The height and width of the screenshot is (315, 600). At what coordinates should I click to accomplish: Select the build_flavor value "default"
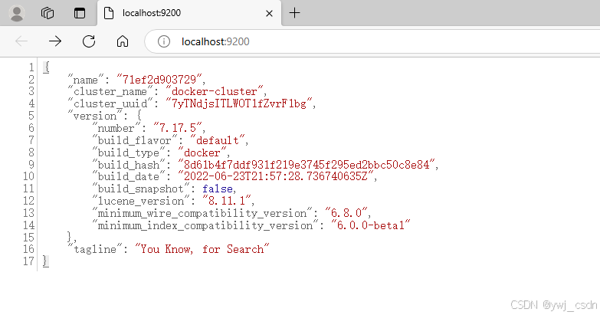point(217,140)
